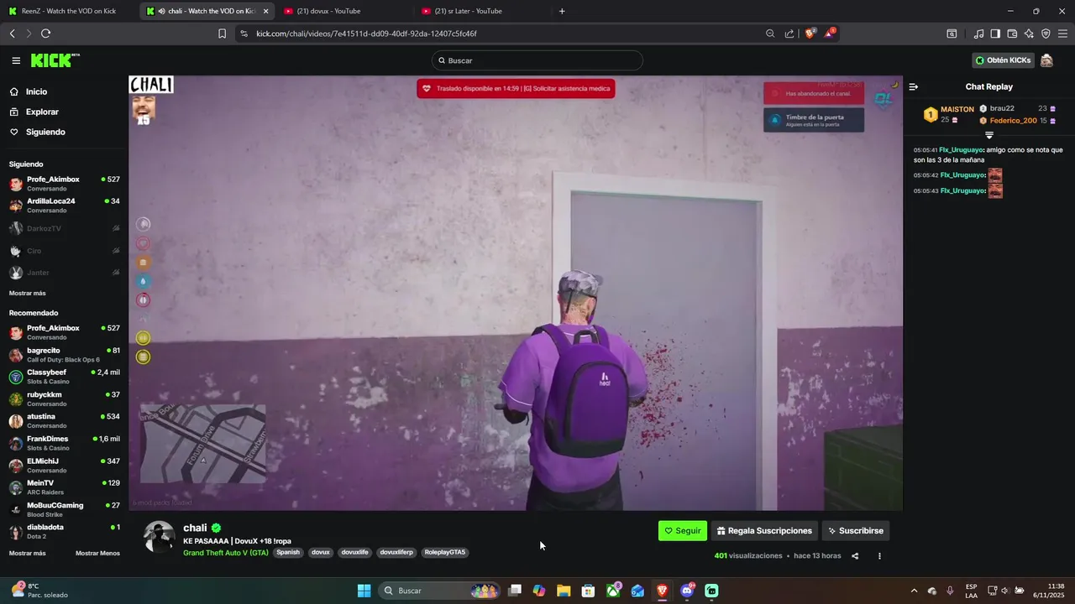Bookmark this page
1075x604 pixels.
coord(222,34)
